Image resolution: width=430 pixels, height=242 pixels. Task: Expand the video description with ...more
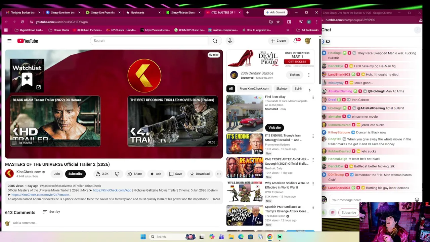(215, 199)
